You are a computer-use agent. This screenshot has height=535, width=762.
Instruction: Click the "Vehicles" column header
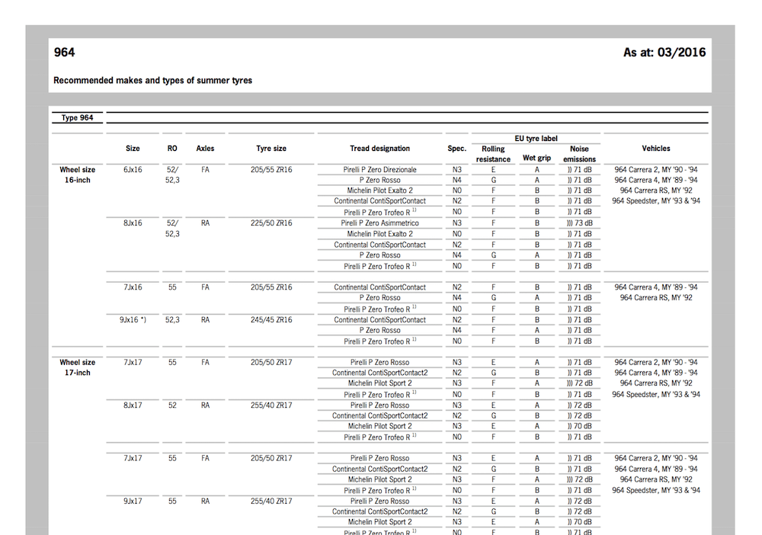[x=656, y=148]
